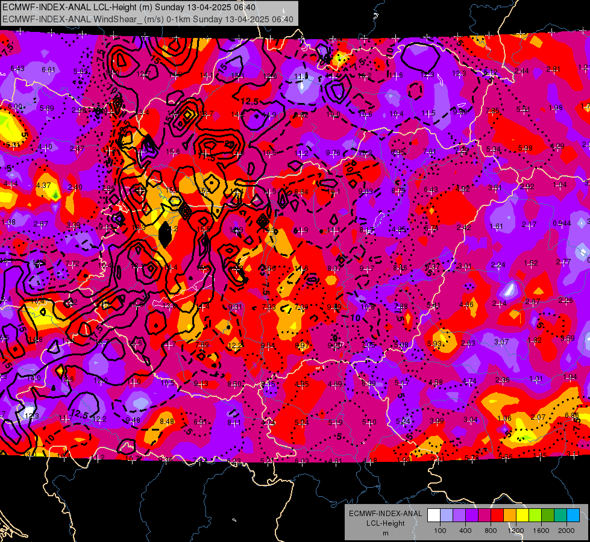Click the white legend swatch below 100
Screen dimensions: 590x542
pos(434,516)
